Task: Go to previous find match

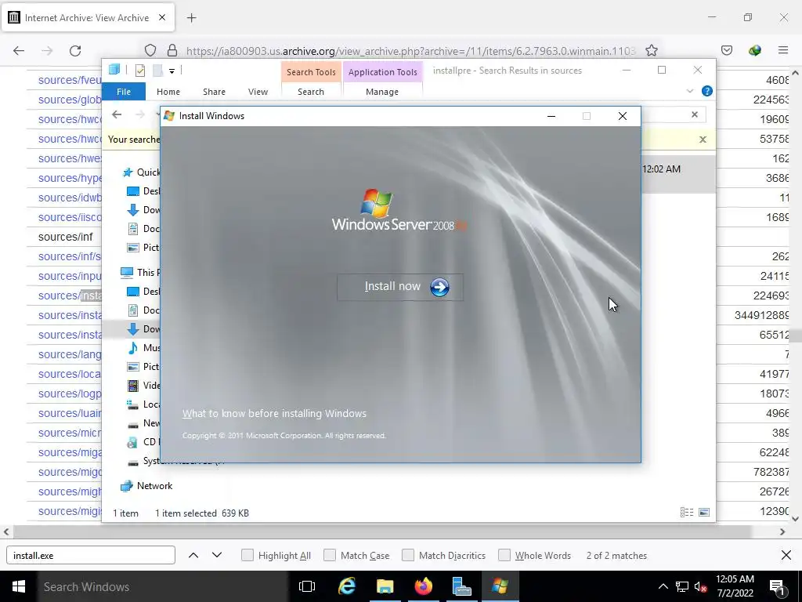Action: 193,556
